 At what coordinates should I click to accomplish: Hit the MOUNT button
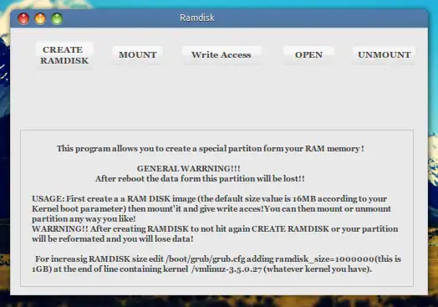(x=138, y=55)
